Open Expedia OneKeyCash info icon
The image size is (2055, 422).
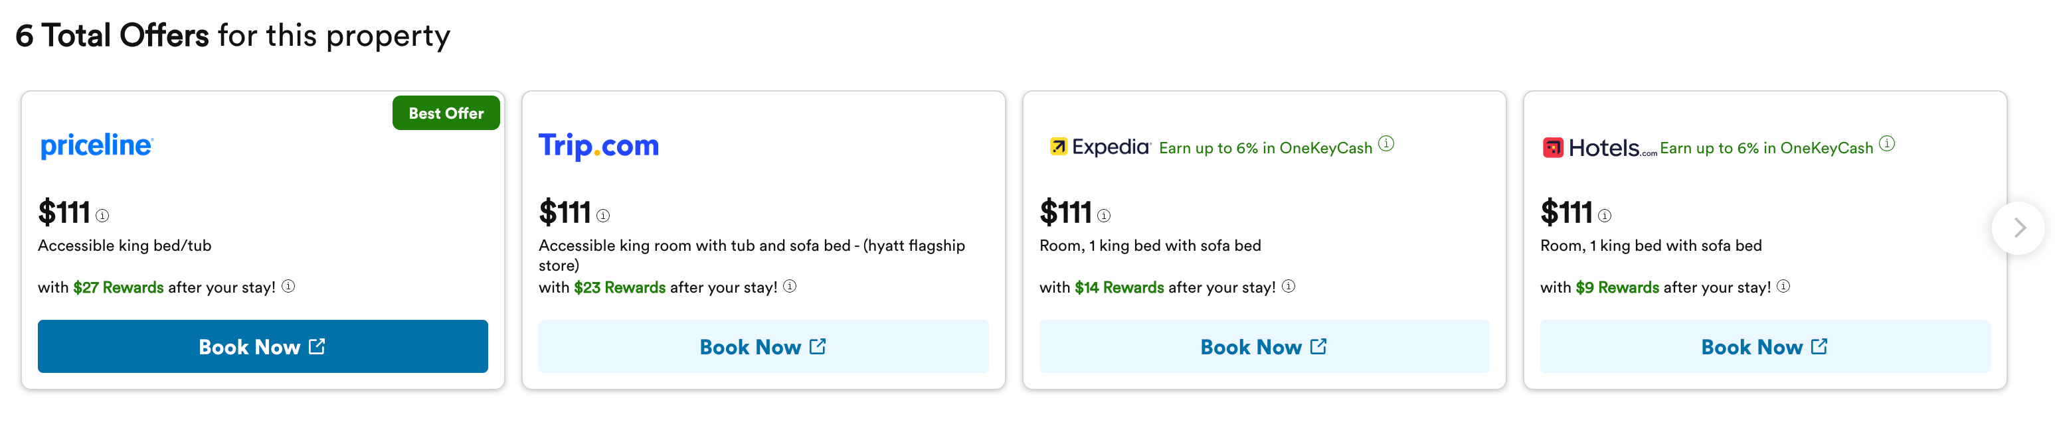point(1386,144)
